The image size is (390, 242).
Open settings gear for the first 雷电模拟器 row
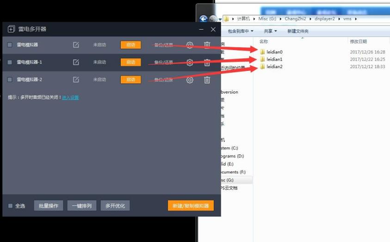(190, 45)
